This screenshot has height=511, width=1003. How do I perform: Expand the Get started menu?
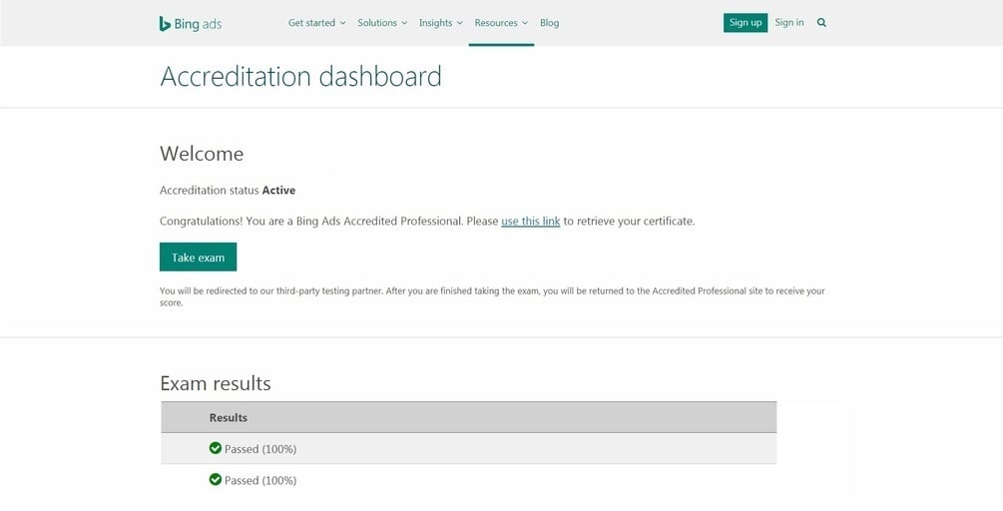coord(316,23)
